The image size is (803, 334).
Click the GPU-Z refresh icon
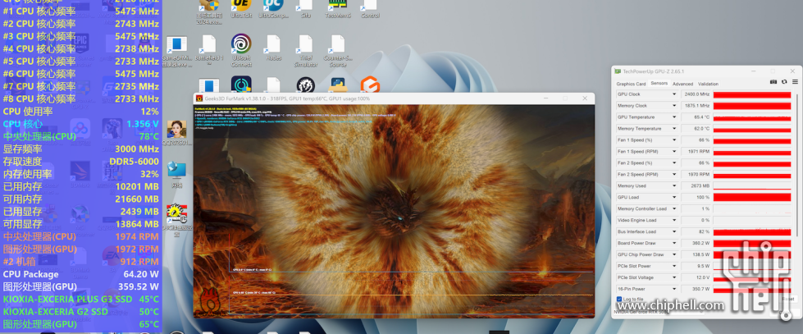[784, 82]
